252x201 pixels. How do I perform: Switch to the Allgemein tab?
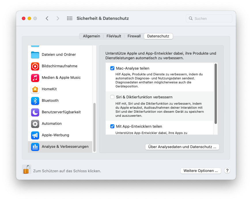tap(91, 36)
